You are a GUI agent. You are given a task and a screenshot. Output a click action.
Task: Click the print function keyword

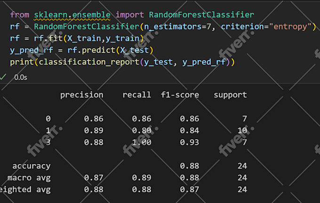(x=22, y=62)
